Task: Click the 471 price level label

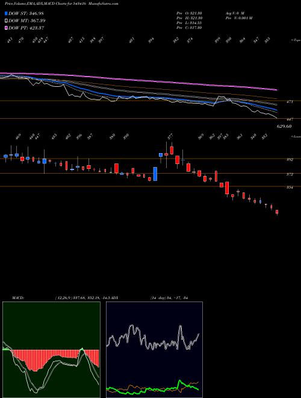Action: click(290, 102)
